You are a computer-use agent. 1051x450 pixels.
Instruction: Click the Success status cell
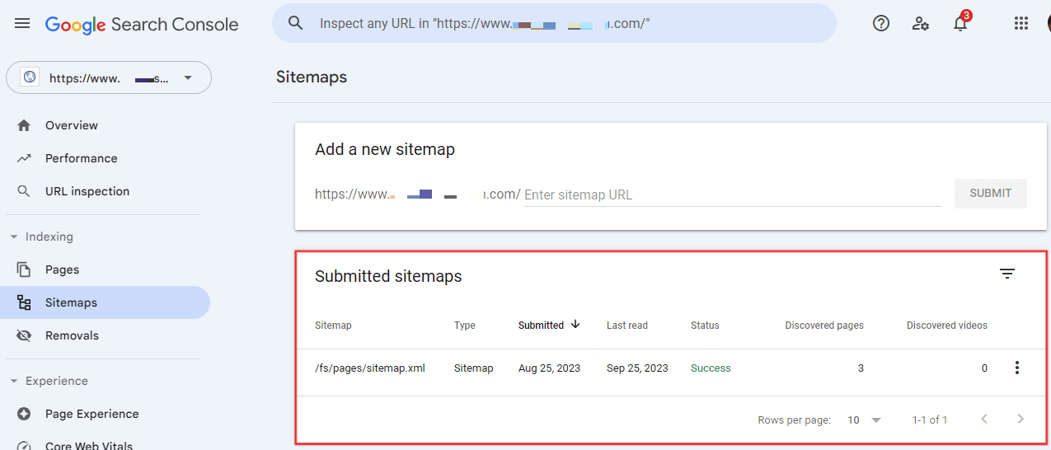[711, 368]
